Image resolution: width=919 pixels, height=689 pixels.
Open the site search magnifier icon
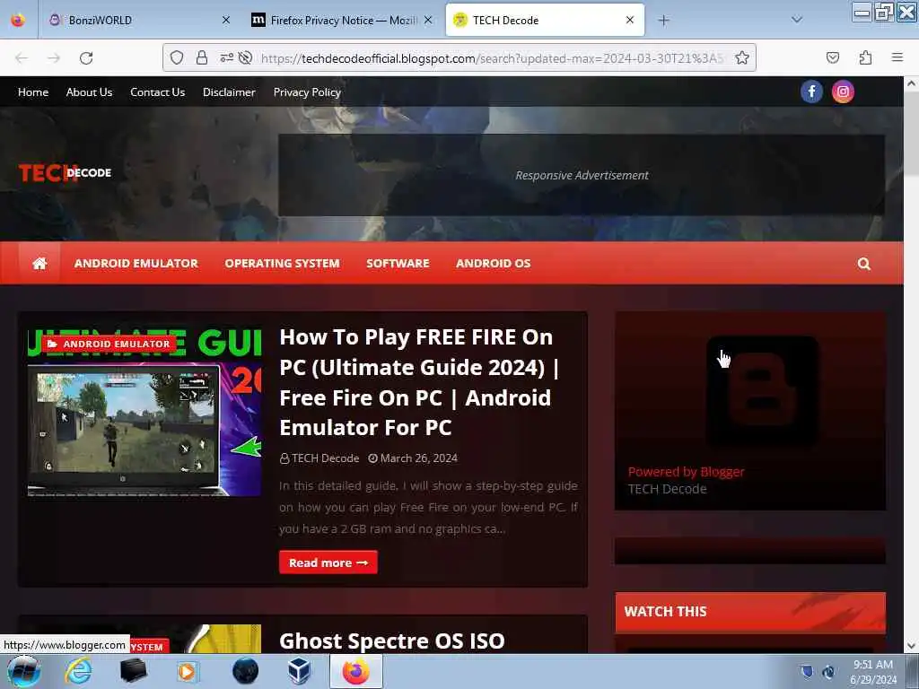tap(864, 264)
